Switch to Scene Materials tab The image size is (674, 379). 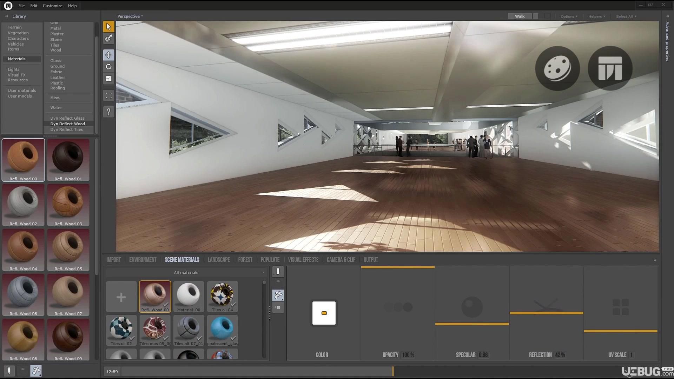(182, 259)
